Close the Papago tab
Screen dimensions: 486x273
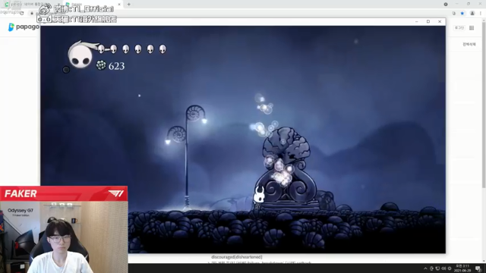[119, 5]
